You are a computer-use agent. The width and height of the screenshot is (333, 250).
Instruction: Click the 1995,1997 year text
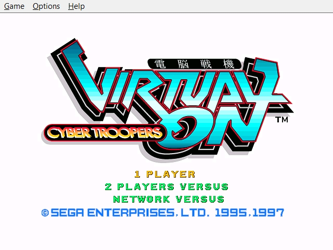point(249,213)
